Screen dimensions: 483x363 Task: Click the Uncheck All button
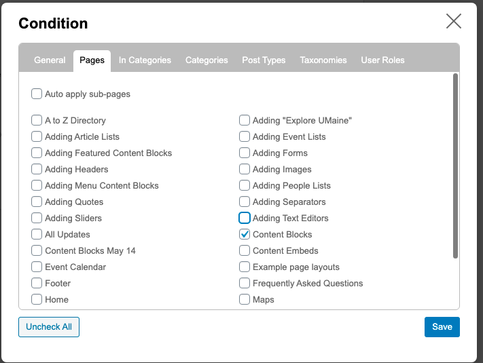[49, 327]
